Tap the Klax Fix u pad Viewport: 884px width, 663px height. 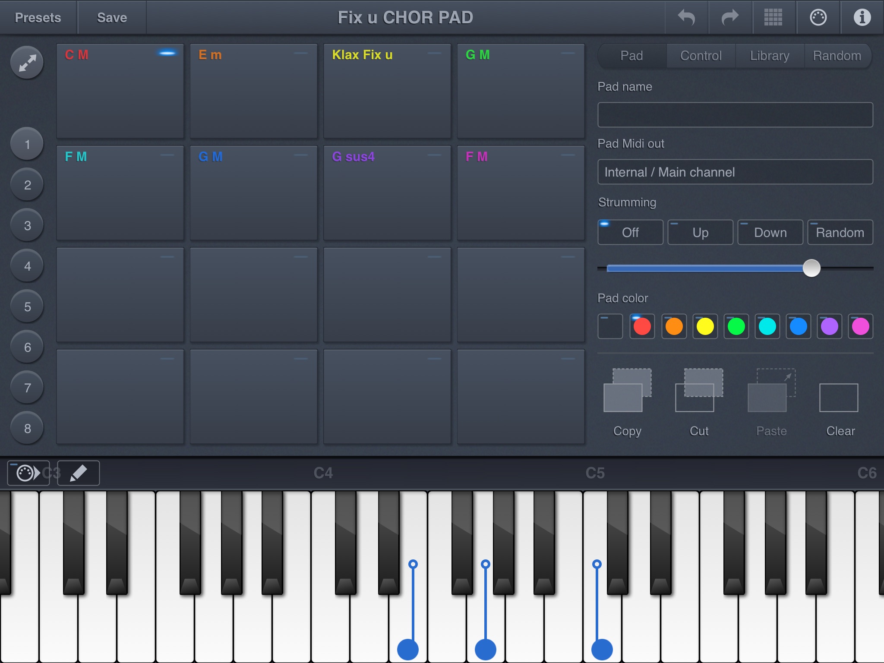(x=387, y=91)
